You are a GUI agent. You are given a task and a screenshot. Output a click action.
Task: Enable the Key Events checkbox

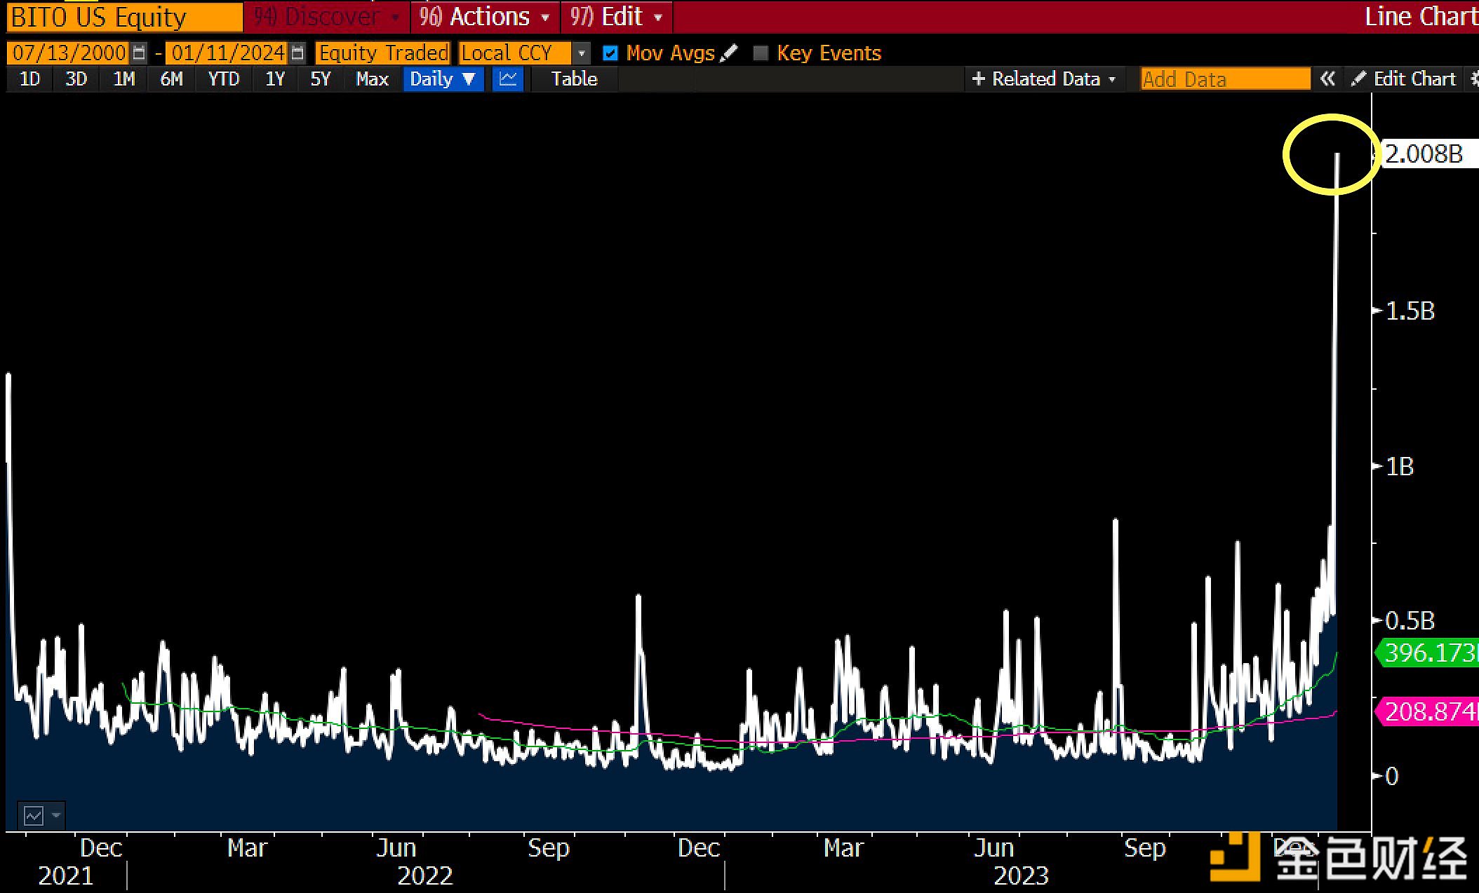(x=761, y=53)
